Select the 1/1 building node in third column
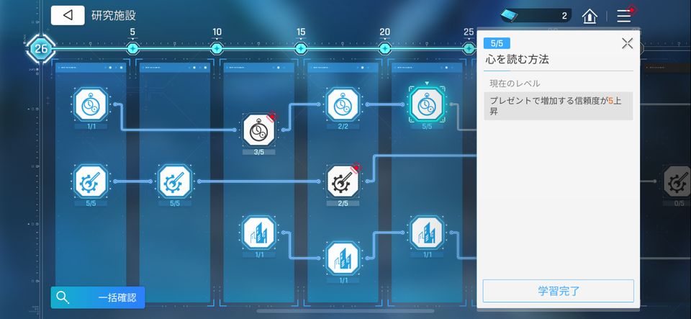The width and height of the screenshot is (691, 319). 258,232
